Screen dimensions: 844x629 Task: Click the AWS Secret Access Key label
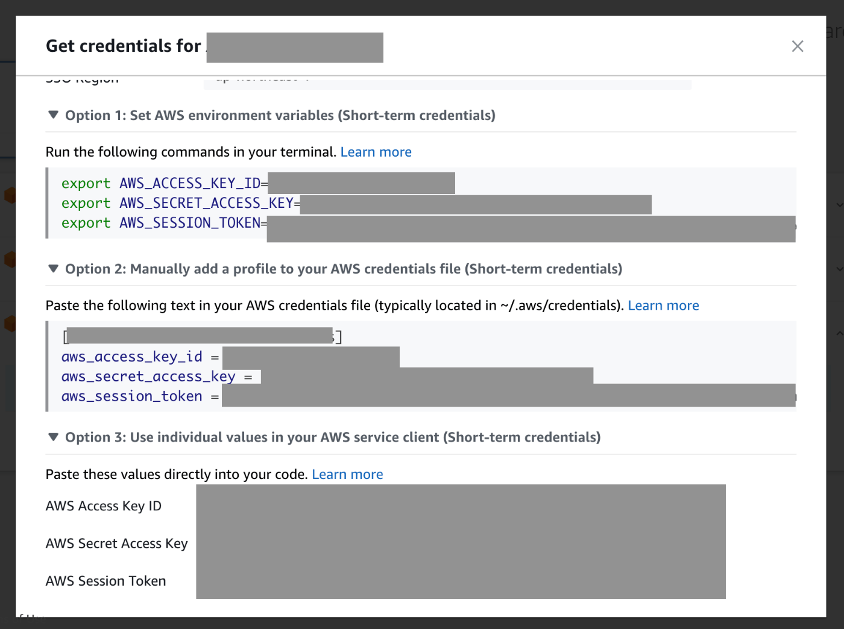117,543
